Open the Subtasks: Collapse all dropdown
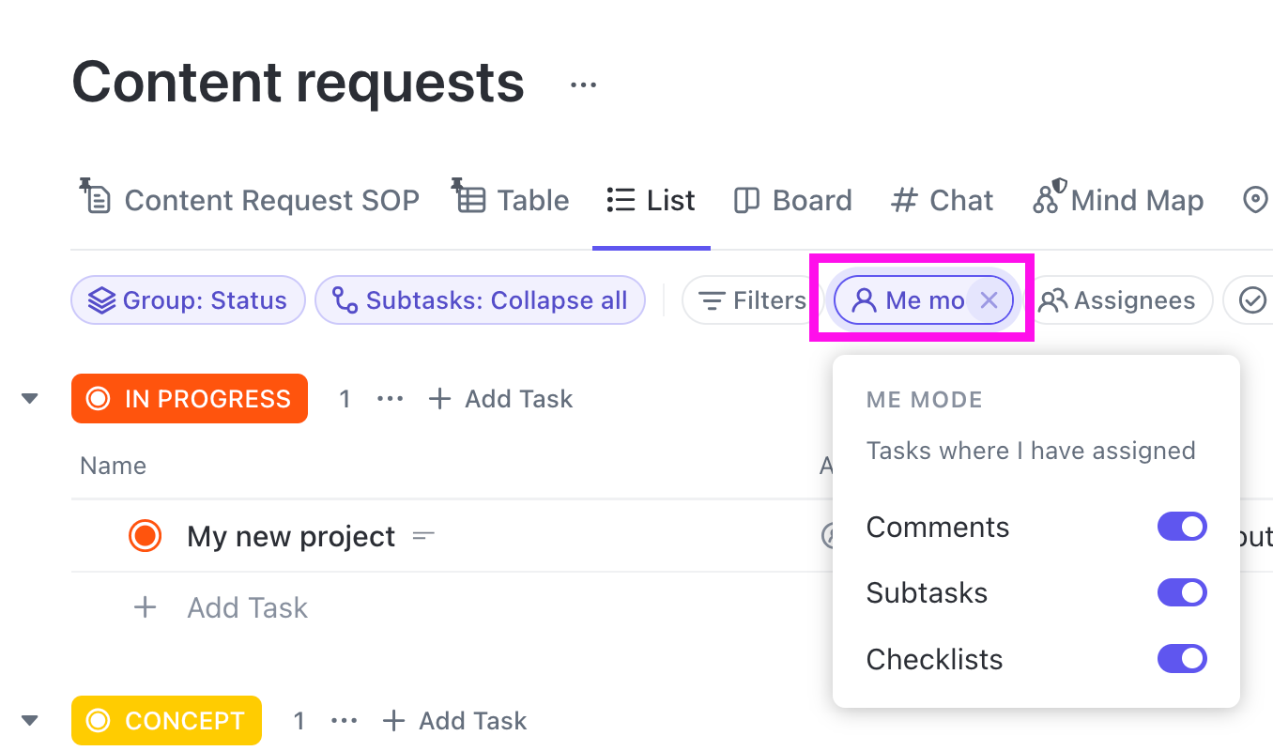1273x751 pixels. 480,299
